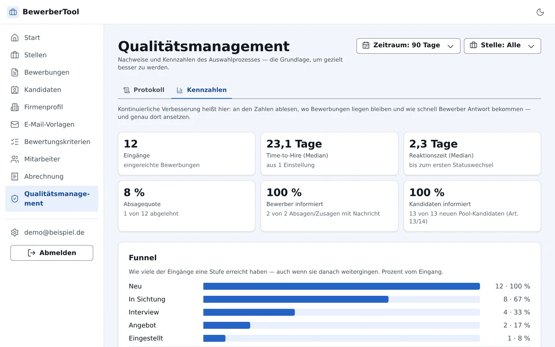Open the Stelle: Alle dropdown
The image size is (555, 347).
(503, 46)
